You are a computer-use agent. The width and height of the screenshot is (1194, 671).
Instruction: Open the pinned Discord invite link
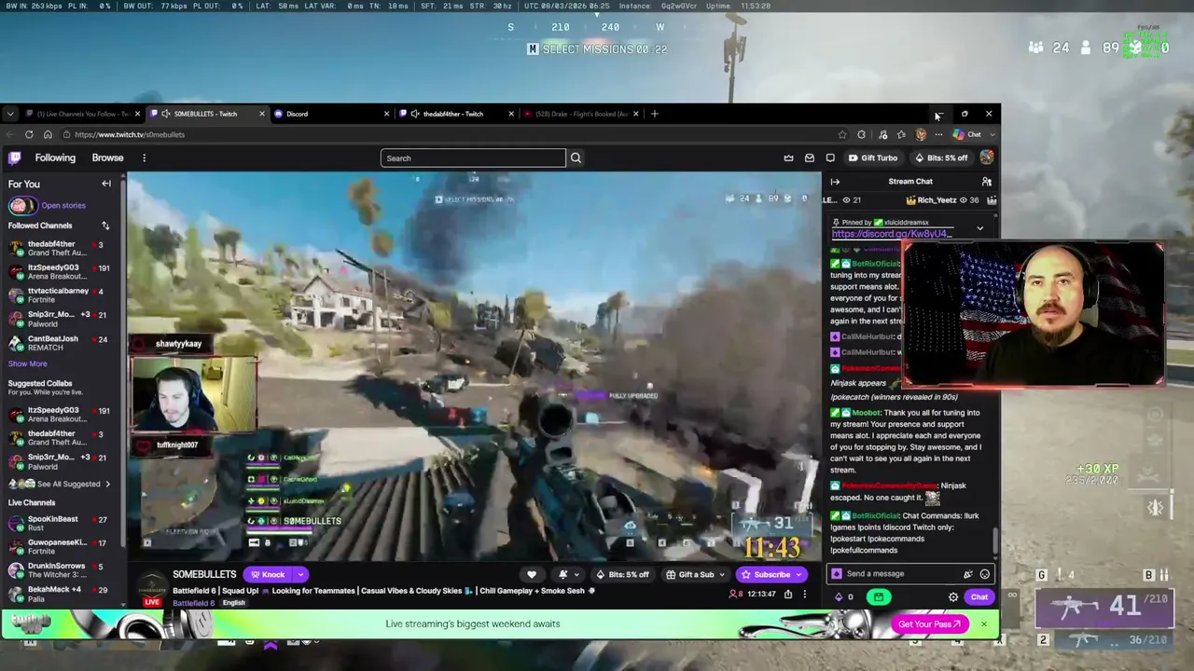(x=893, y=234)
